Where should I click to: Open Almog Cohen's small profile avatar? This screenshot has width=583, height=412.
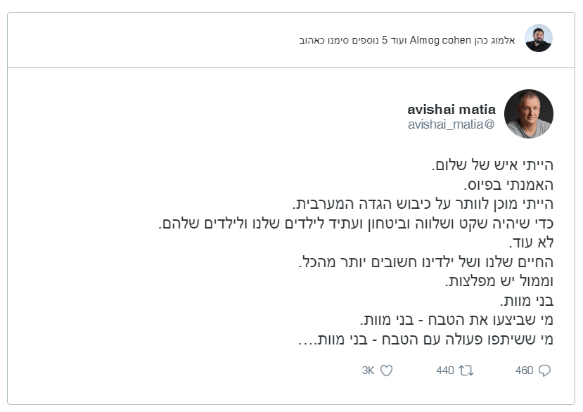pyautogui.click(x=539, y=39)
